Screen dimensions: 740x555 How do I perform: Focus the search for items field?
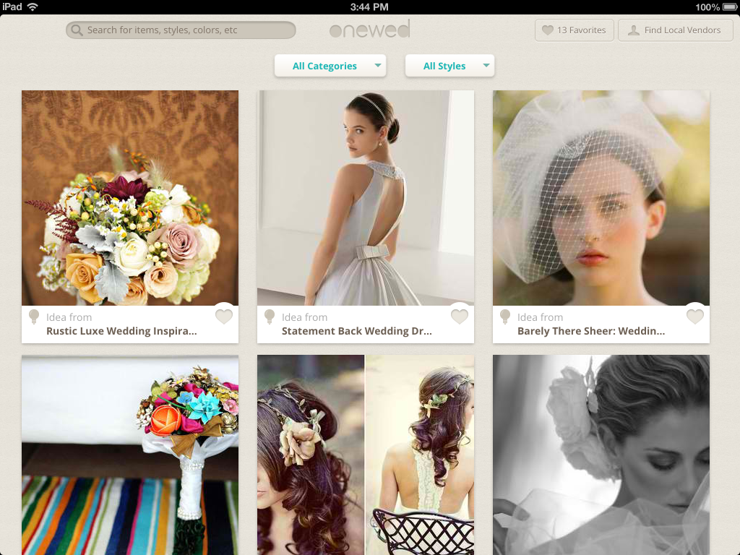tap(181, 30)
